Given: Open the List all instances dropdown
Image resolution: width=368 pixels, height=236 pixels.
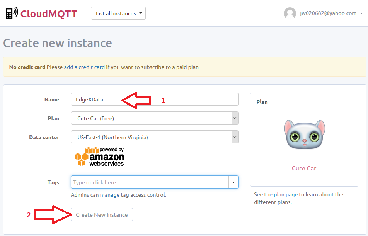Looking at the screenshot, I should click(x=118, y=13).
